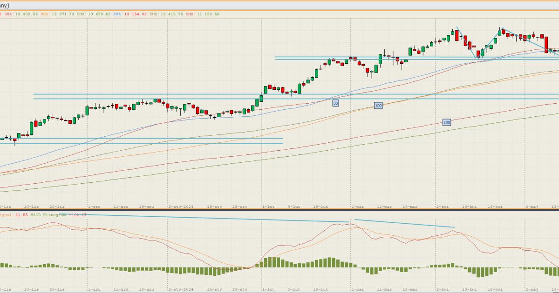The height and width of the screenshot is (293, 559).
Task: Select the 1-gru date label below the price chart
Action: [94, 206]
